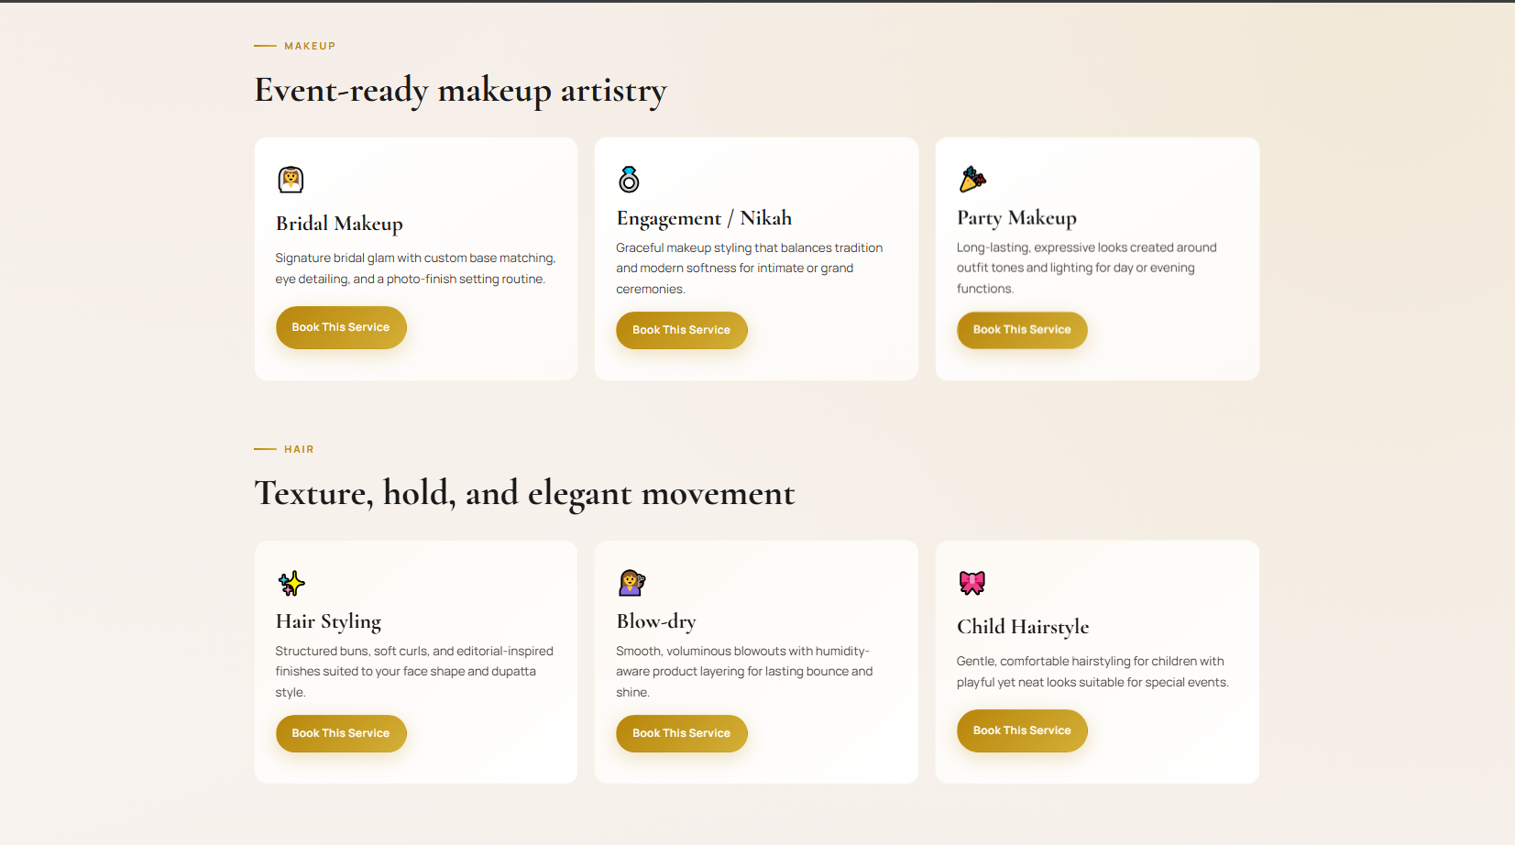Click the pink bow icon on Child Hairstyle
The image size is (1515, 845).
(x=972, y=583)
